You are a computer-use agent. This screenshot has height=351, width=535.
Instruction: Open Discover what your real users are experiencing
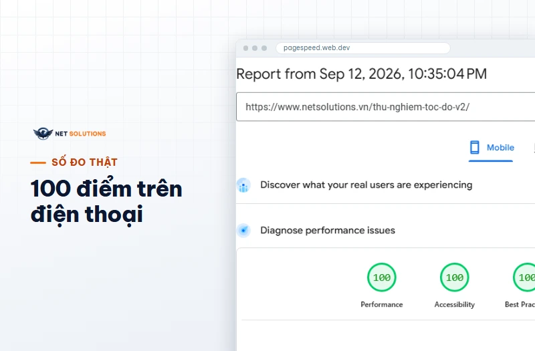pyautogui.click(x=366, y=185)
